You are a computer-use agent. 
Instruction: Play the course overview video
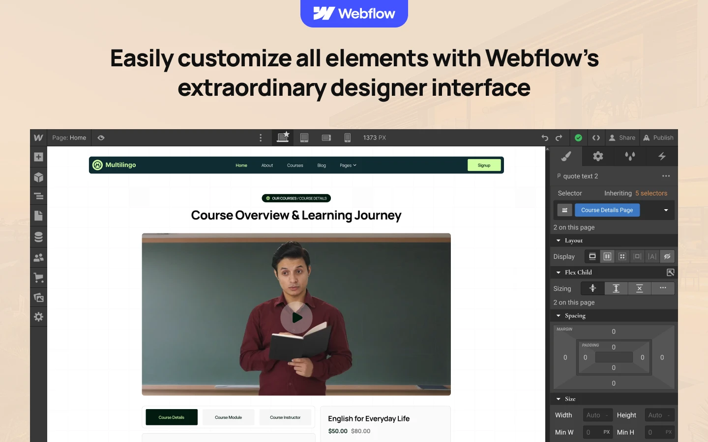(x=296, y=318)
